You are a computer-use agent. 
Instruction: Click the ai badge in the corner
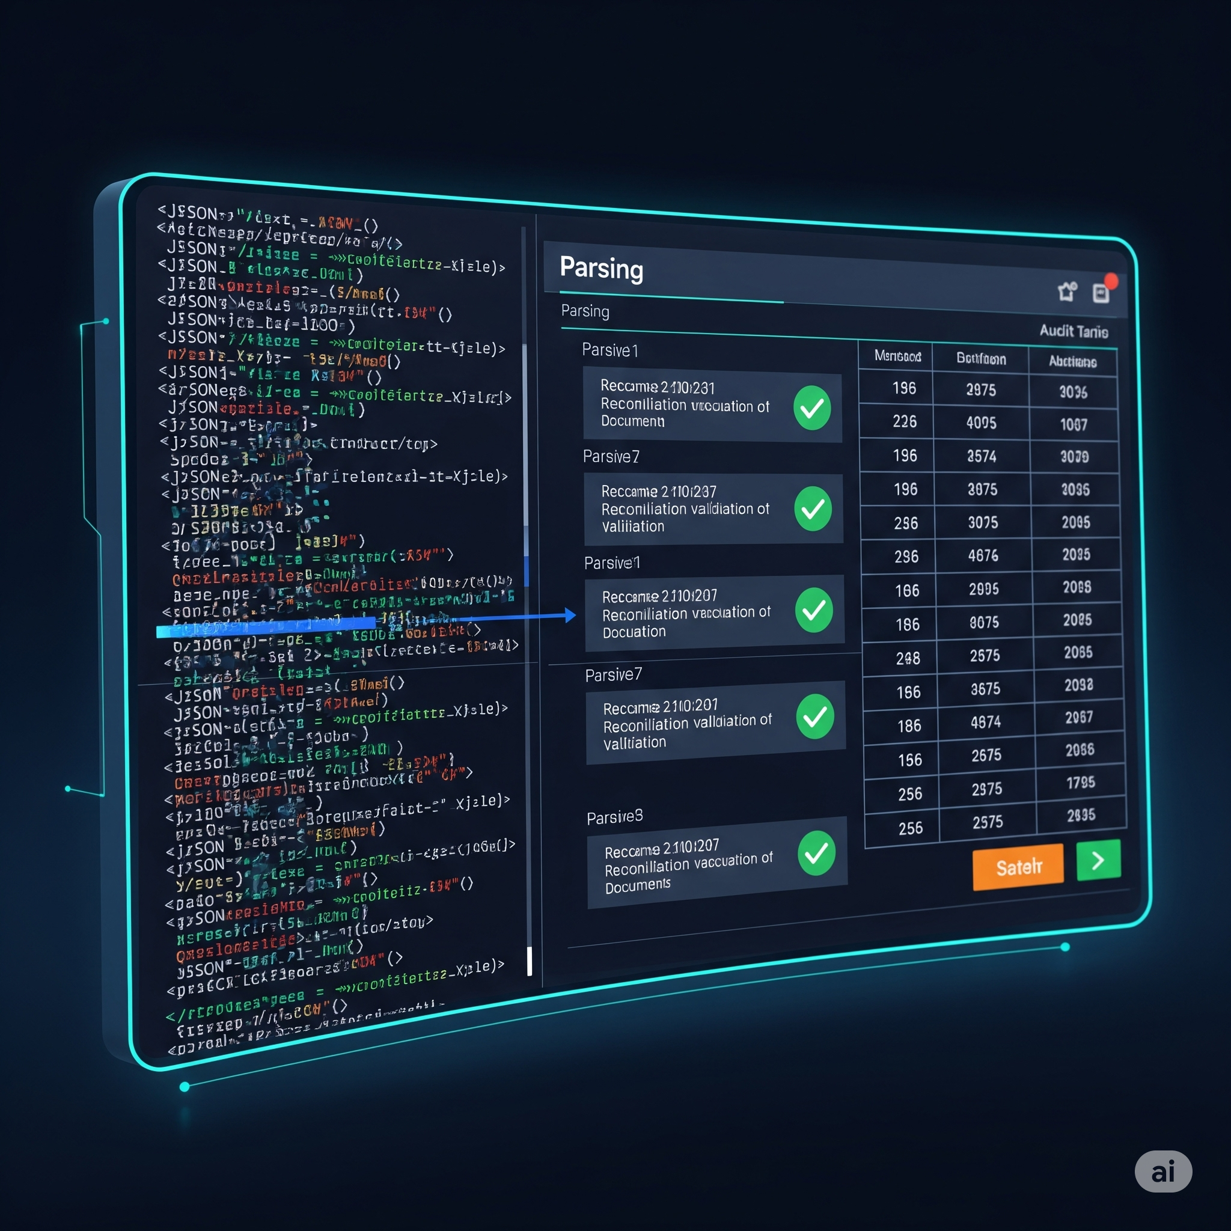(1163, 1171)
